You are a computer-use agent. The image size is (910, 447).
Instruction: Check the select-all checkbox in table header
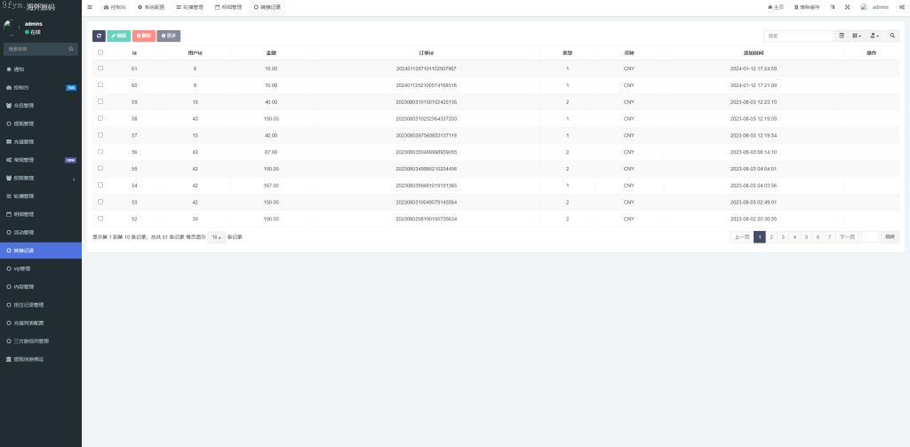[100, 52]
